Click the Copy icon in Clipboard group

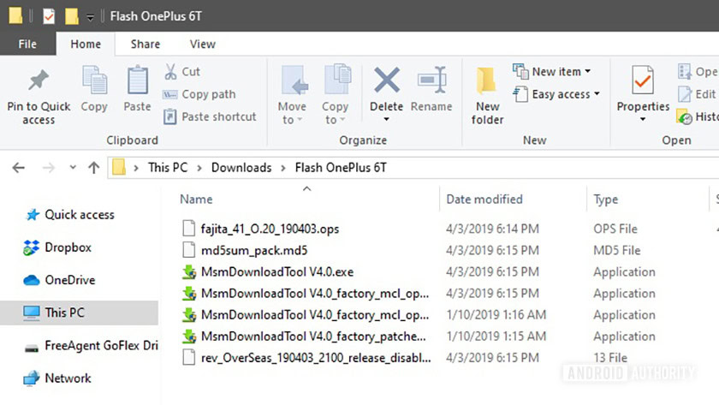[94, 80]
